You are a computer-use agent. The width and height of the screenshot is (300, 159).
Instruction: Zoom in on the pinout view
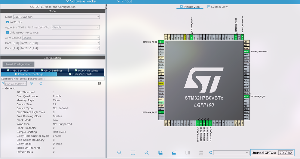point(119,153)
